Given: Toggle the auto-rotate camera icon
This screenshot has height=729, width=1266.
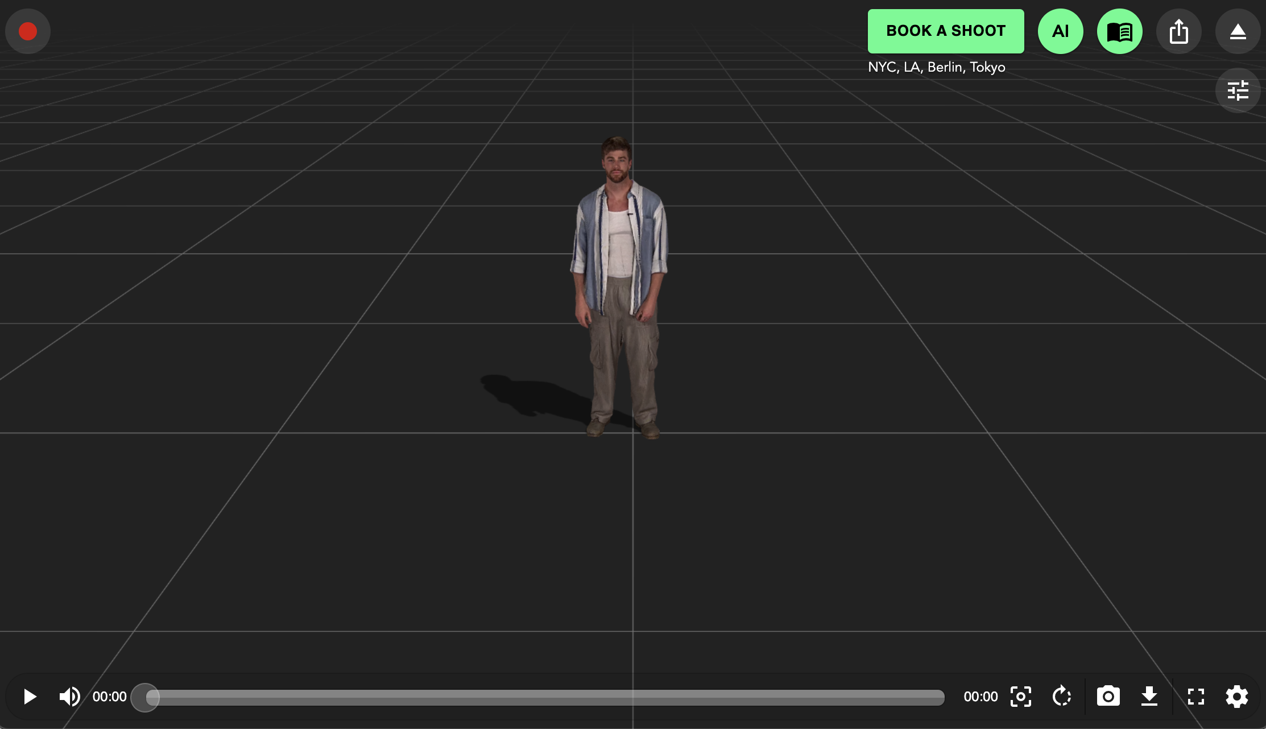Looking at the screenshot, I should pyautogui.click(x=1061, y=697).
